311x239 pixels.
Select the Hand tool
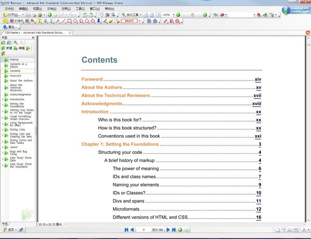(102, 15)
